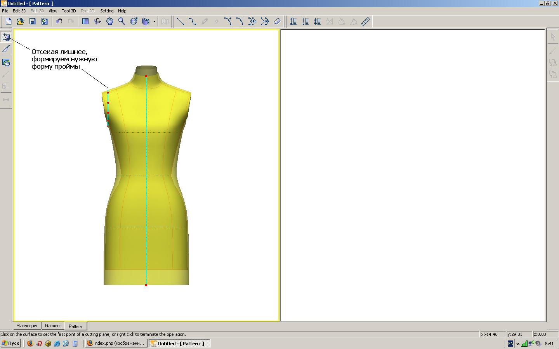The height and width of the screenshot is (349, 559).
Task: Select the cutting plane tool in left sidebar
Action: (6, 37)
